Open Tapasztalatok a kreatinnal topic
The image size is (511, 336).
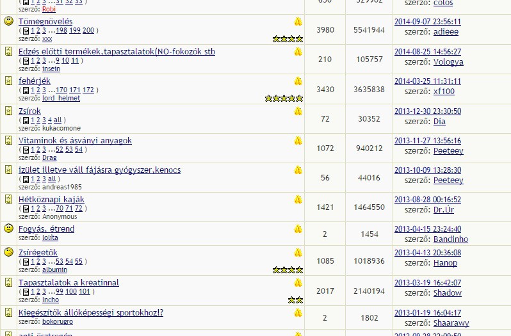click(x=69, y=283)
